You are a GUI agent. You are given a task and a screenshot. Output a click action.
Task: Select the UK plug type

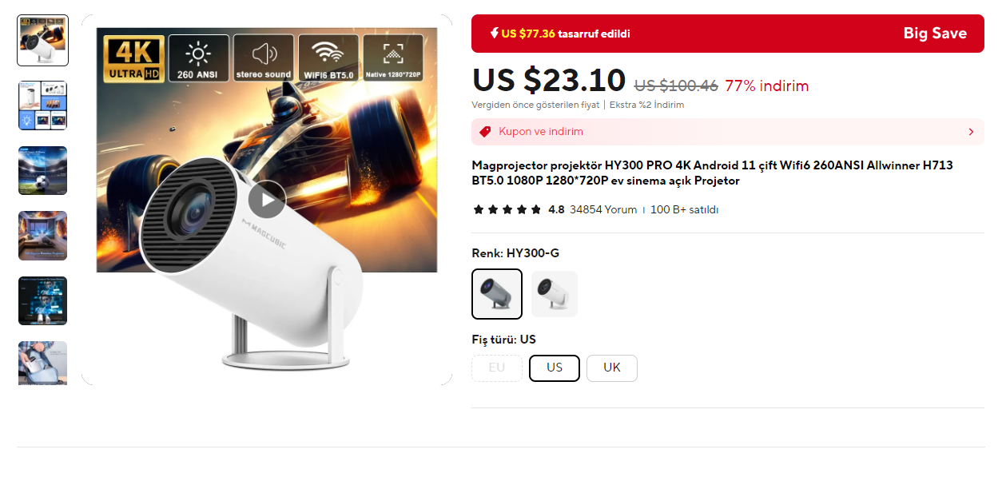pos(612,368)
